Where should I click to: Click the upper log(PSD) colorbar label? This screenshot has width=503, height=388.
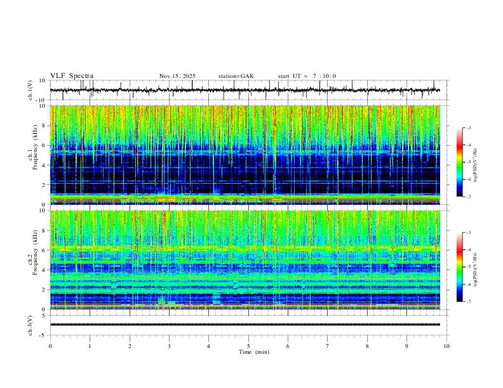[476, 165]
